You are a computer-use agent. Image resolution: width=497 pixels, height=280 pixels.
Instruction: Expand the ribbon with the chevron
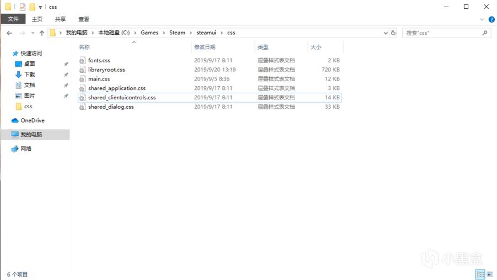(483, 19)
